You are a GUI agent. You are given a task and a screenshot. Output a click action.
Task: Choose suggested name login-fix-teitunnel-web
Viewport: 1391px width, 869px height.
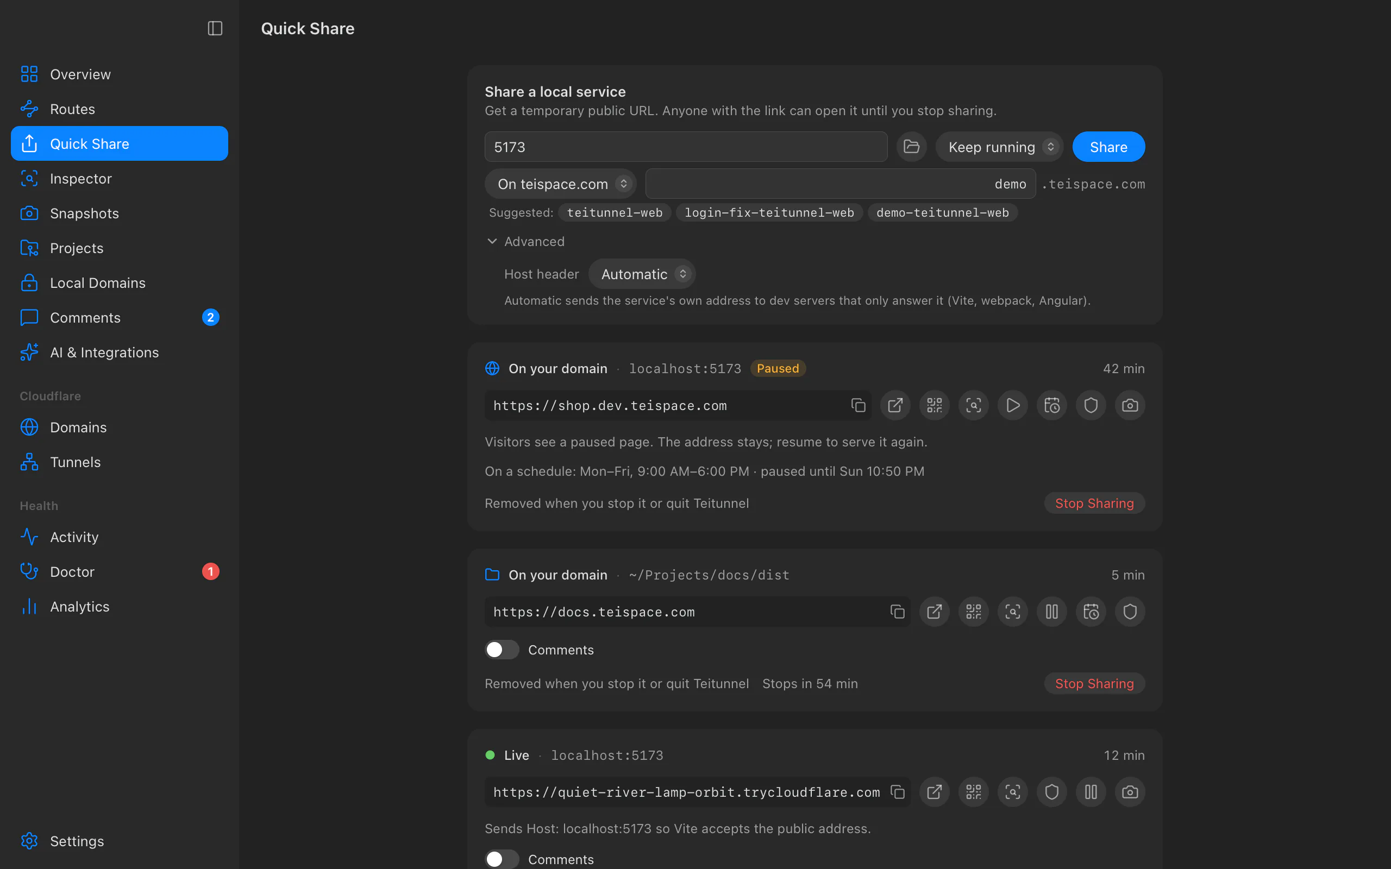pos(769,213)
